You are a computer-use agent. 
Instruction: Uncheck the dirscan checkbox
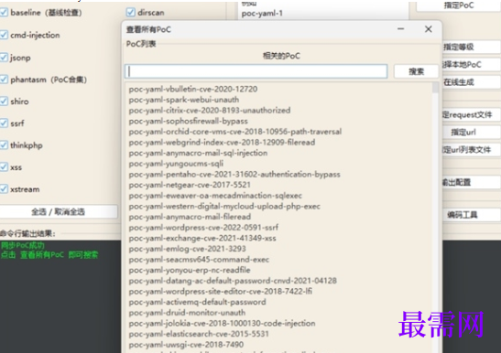click(131, 13)
